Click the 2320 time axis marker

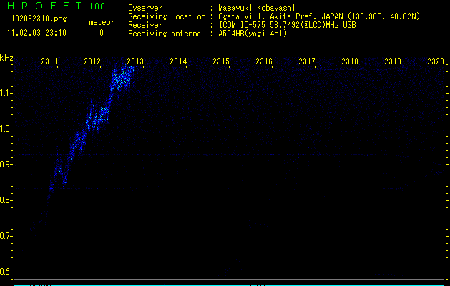pyautogui.click(x=436, y=61)
